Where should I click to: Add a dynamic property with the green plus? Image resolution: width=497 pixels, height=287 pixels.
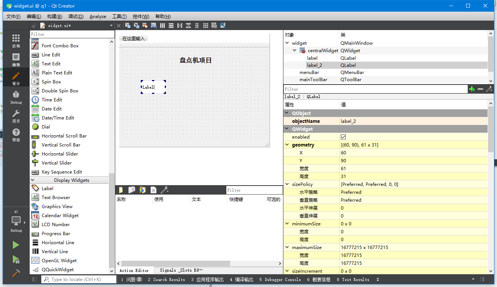click(472, 89)
